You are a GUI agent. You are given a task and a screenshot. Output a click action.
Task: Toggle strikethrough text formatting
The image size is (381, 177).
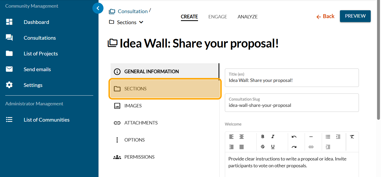pos(263,147)
